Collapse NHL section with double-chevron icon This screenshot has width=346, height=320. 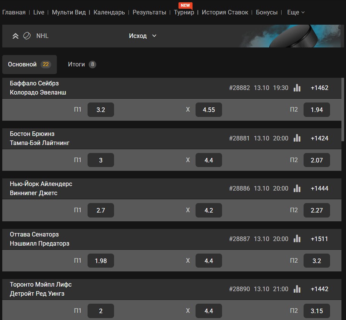tap(16, 36)
